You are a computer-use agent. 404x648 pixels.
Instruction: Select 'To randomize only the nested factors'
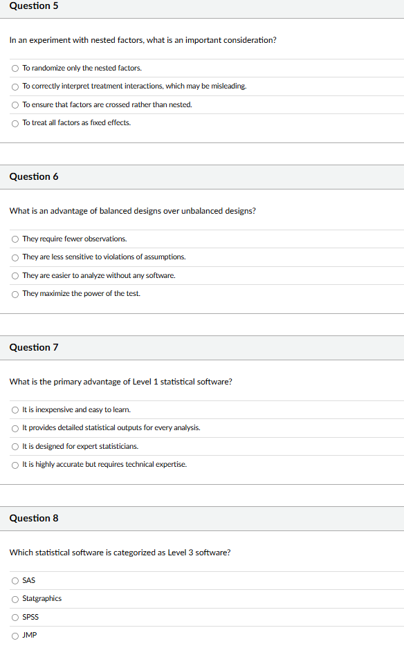(15, 68)
